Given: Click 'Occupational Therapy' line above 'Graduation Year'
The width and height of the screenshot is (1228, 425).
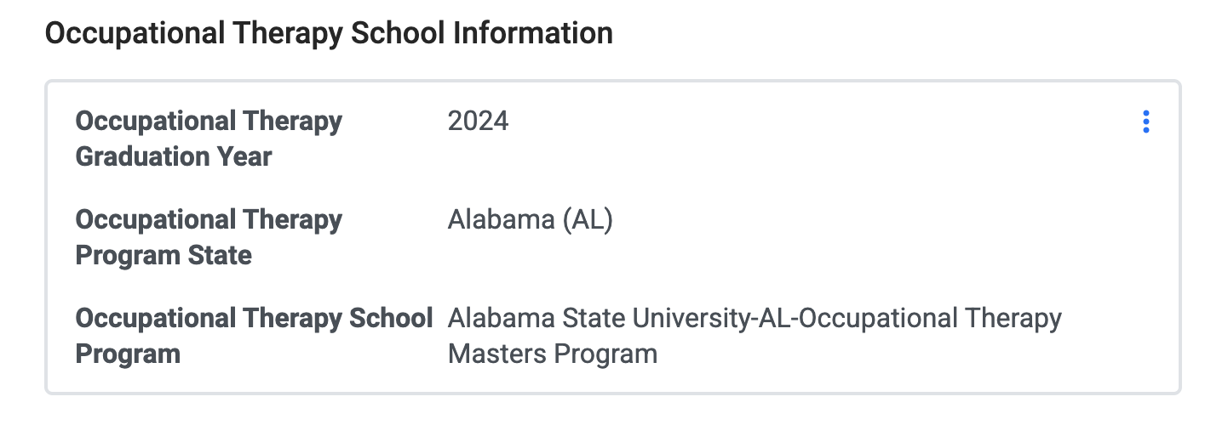Looking at the screenshot, I should pyautogui.click(x=209, y=122).
